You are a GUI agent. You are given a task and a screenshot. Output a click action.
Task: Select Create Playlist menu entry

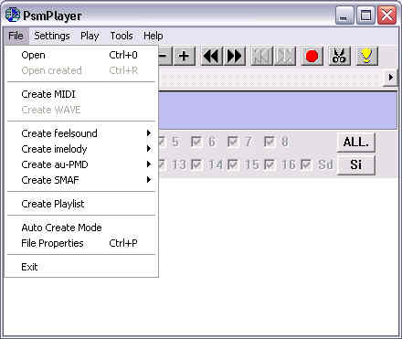81,204
